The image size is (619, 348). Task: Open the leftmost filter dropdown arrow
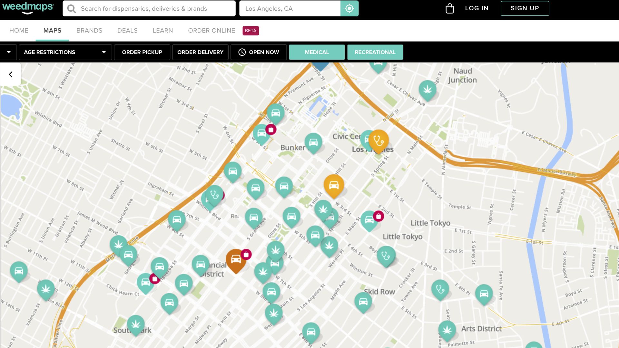coord(9,52)
